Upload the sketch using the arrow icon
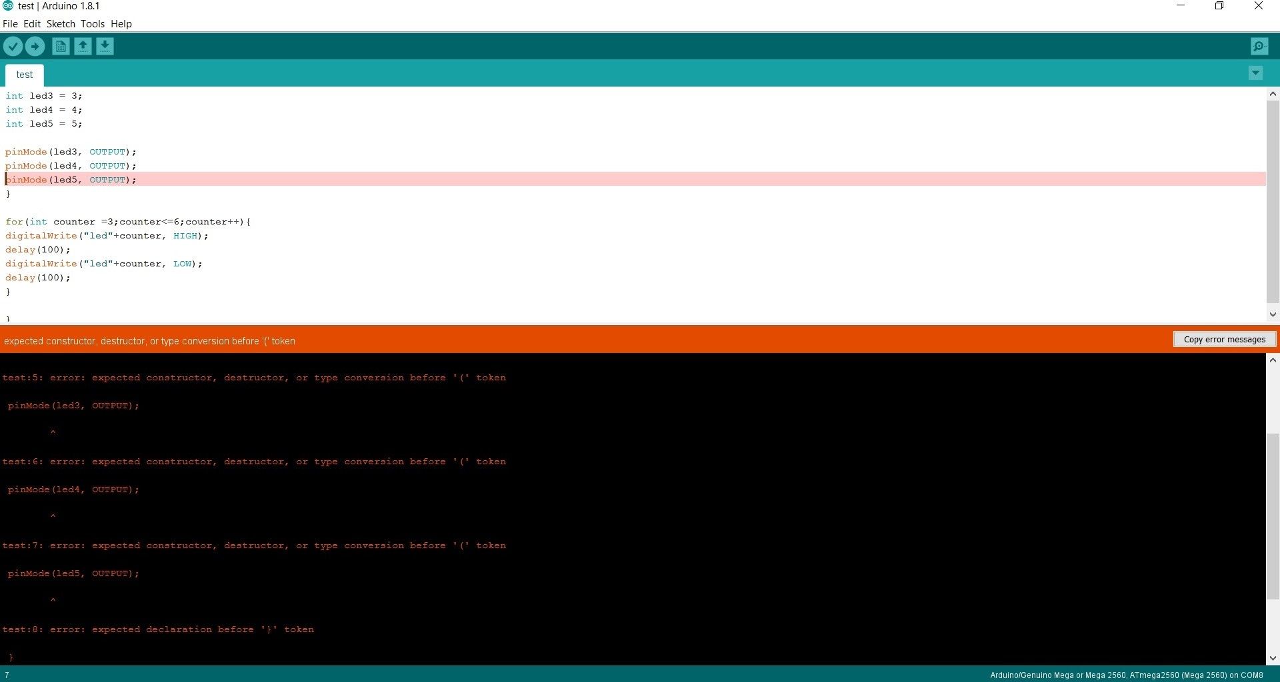Screen dimensions: 1280x682 click(x=35, y=46)
